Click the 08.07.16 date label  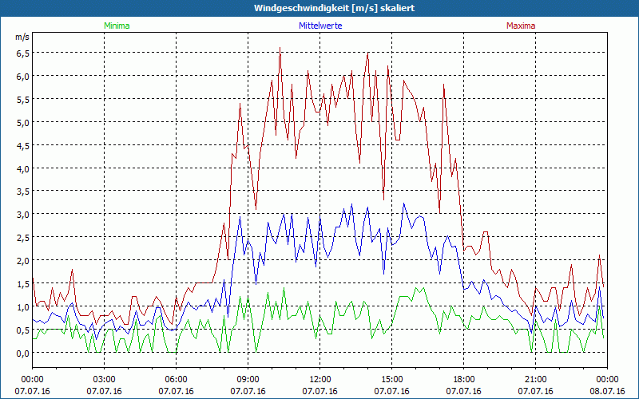tap(607, 391)
